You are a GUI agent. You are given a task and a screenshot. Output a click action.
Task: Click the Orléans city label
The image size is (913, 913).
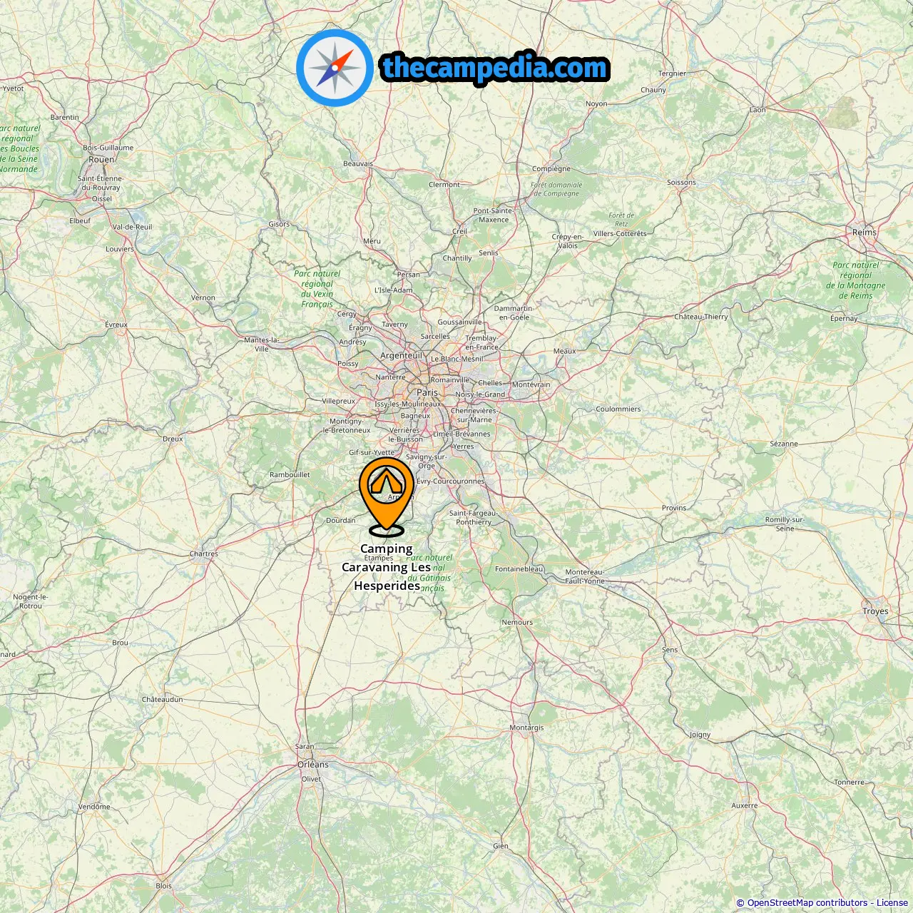tap(313, 764)
